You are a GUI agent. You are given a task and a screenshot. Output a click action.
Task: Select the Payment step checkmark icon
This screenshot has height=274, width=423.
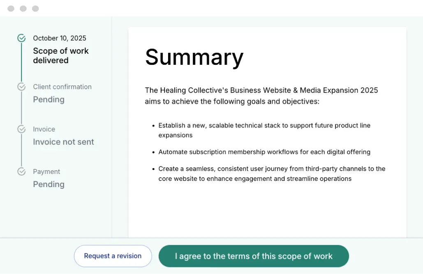point(21,171)
